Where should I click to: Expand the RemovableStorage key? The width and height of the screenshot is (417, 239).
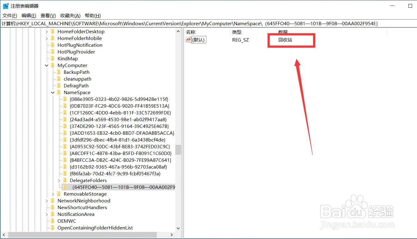(x=53, y=194)
